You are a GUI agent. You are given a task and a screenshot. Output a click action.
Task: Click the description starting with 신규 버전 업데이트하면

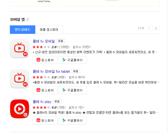tap(95, 52)
